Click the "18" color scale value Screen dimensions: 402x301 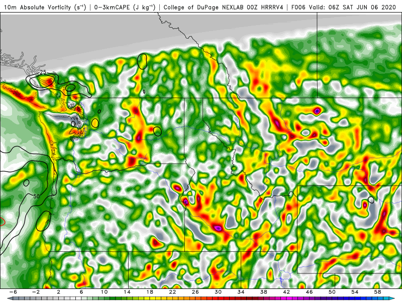150,292
